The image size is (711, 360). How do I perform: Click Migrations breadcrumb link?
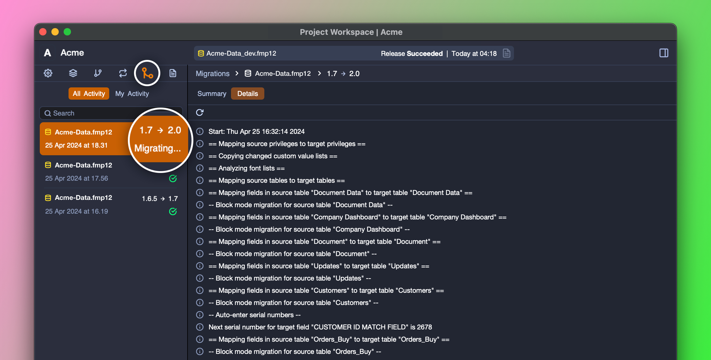click(x=212, y=74)
